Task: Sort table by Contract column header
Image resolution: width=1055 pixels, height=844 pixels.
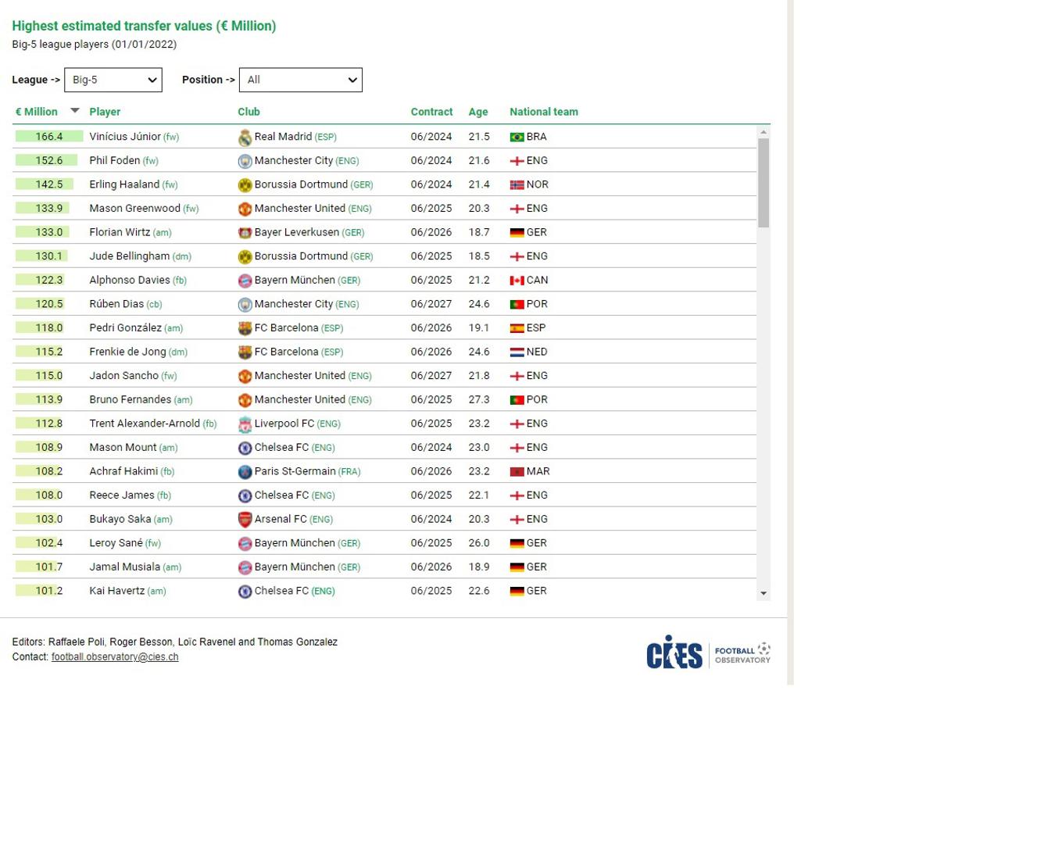Action: [x=431, y=112]
